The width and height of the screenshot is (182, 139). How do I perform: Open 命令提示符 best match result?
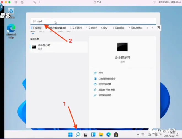pyautogui.click(x=59, y=47)
